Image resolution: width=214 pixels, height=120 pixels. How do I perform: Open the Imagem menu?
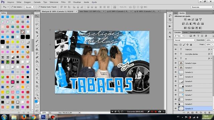tap(27, 2)
